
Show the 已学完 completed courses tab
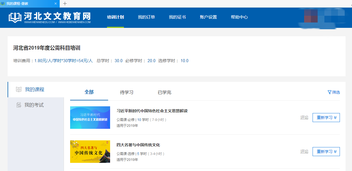164,93
